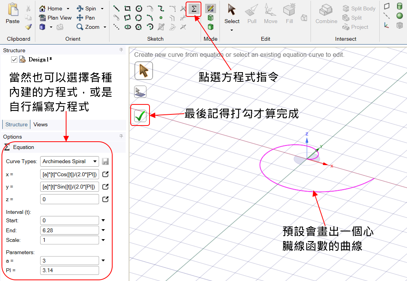Open expression editor for z equation

pyautogui.click(x=105, y=199)
